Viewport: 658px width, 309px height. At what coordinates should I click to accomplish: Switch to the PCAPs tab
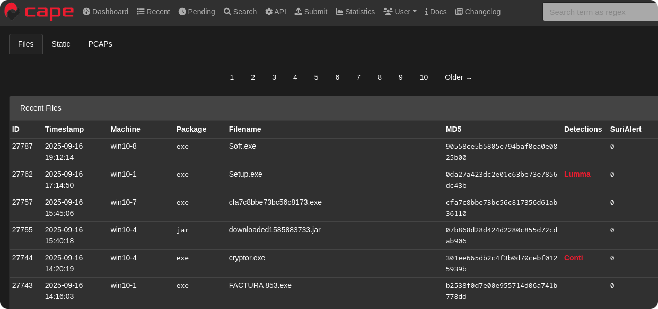pos(100,44)
